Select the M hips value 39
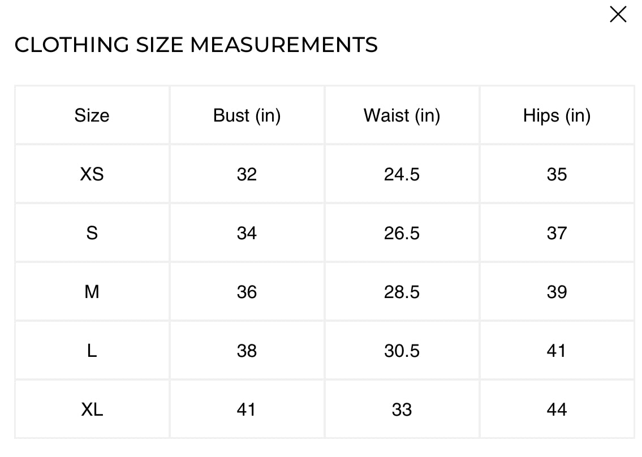This screenshot has height=457, width=642. 557,292
